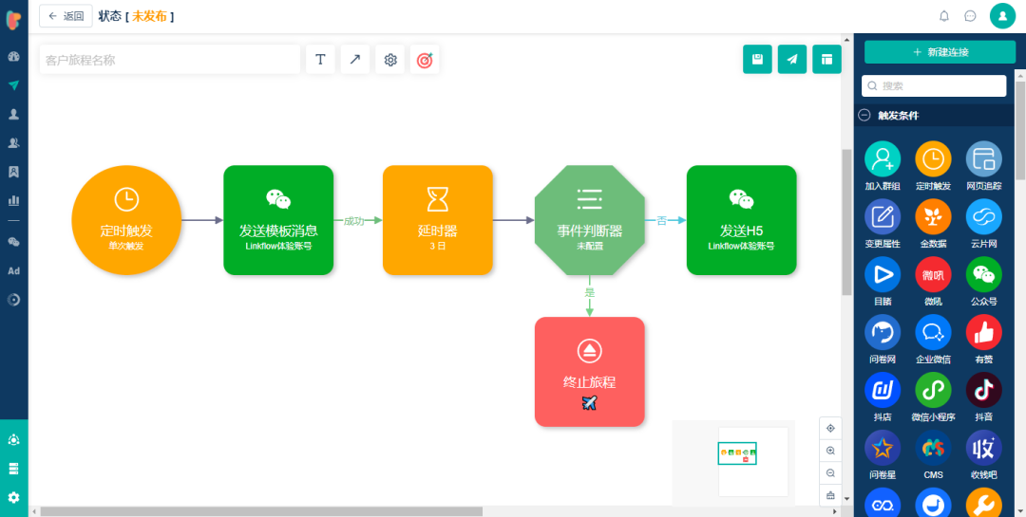The image size is (1026, 517).
Task: Click the 企业微信 connector icon
Action: pyautogui.click(x=933, y=333)
